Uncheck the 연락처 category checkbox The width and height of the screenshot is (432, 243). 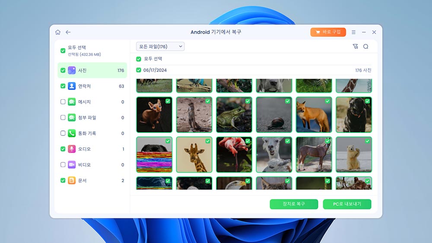point(63,86)
